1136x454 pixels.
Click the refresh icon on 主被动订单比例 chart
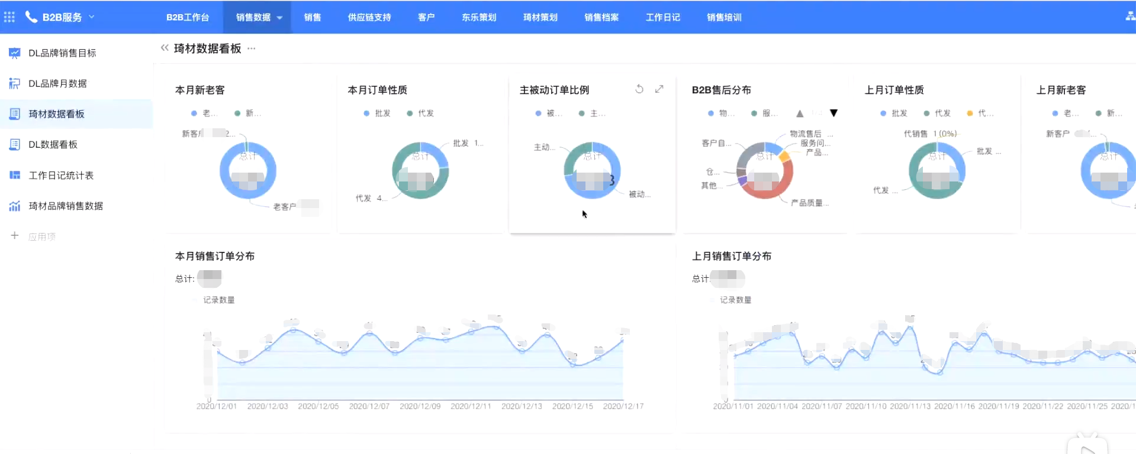click(639, 89)
